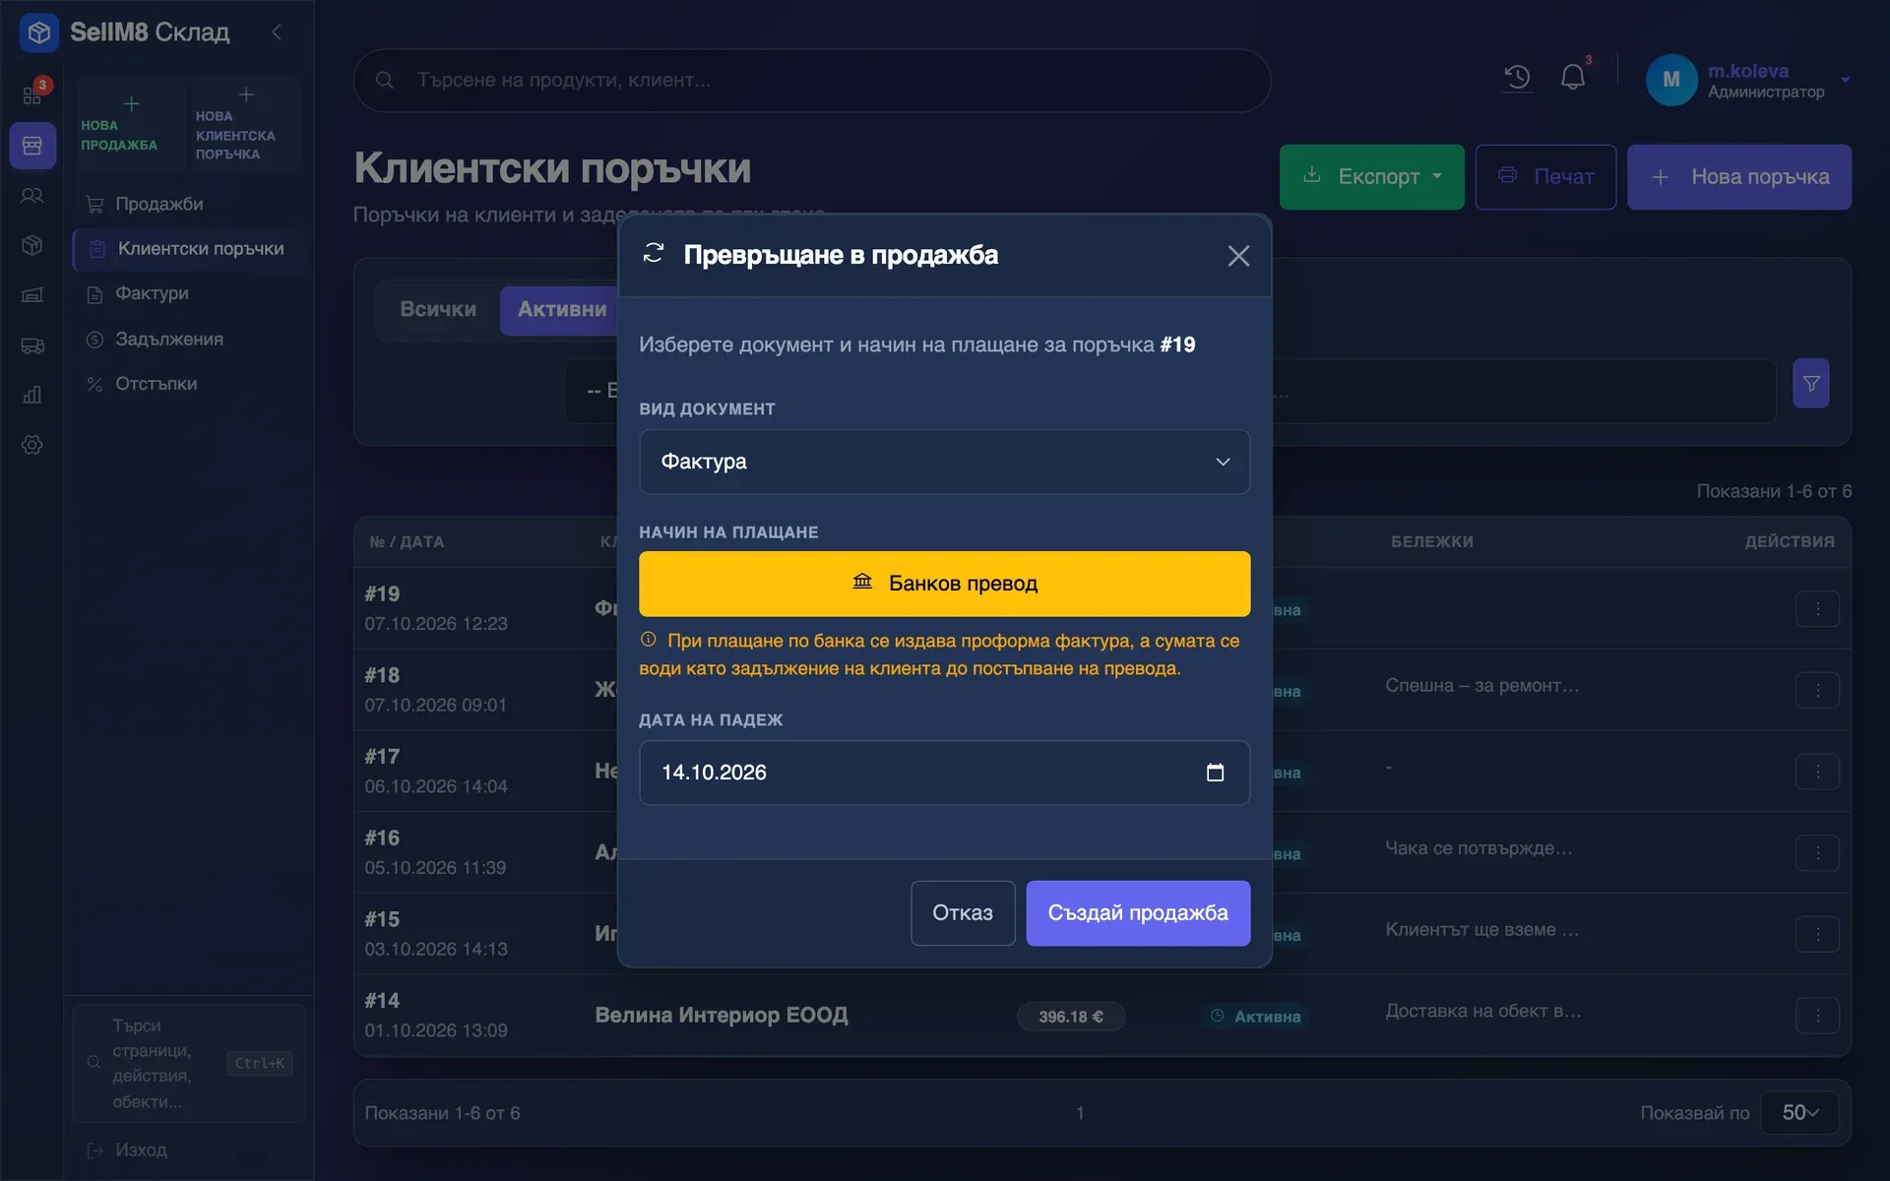Open the actions menu for order #19

pyautogui.click(x=1817, y=609)
